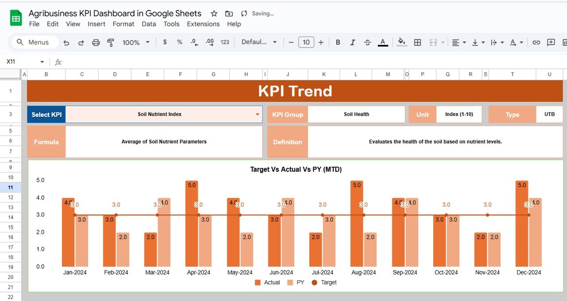Open the View menu
567x301 pixels.
[73, 24]
